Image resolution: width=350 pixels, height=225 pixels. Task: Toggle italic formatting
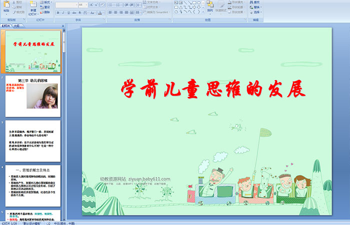coord(63,13)
